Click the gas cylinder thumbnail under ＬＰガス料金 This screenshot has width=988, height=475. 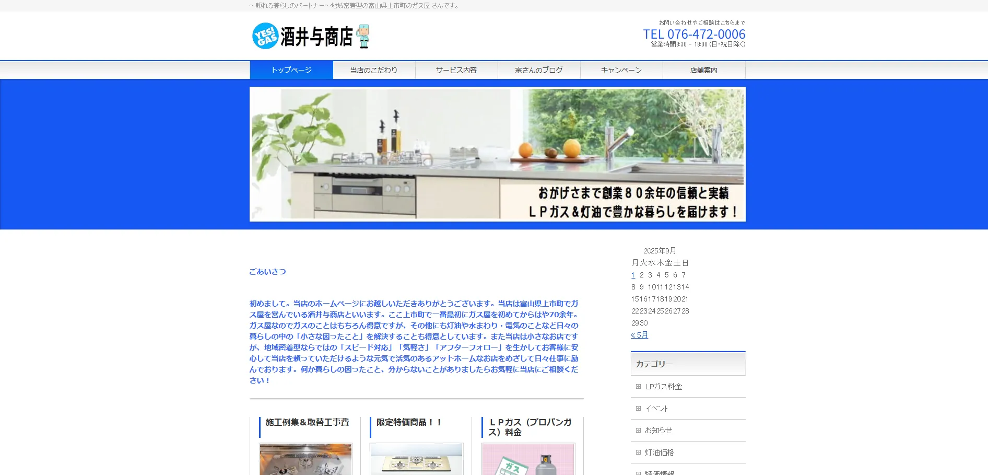(x=528, y=459)
